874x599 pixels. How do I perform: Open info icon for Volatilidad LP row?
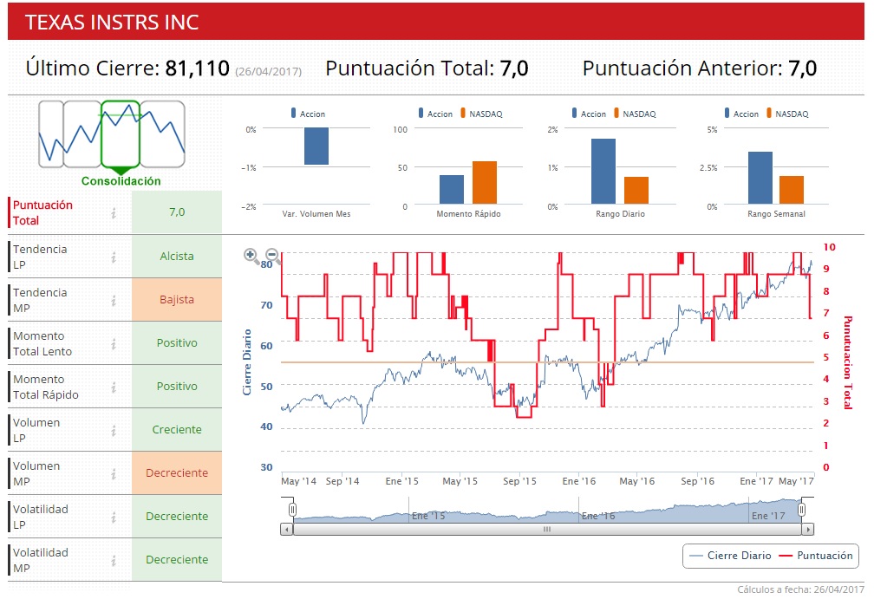[x=114, y=518]
